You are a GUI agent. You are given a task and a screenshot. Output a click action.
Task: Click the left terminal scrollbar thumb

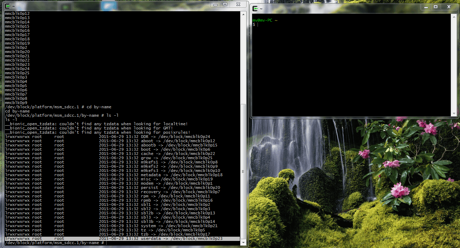pos(243,172)
